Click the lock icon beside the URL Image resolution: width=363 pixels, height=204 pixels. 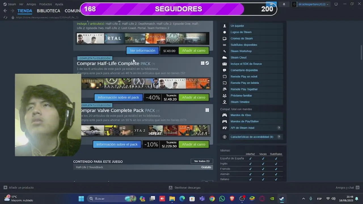(12, 17)
